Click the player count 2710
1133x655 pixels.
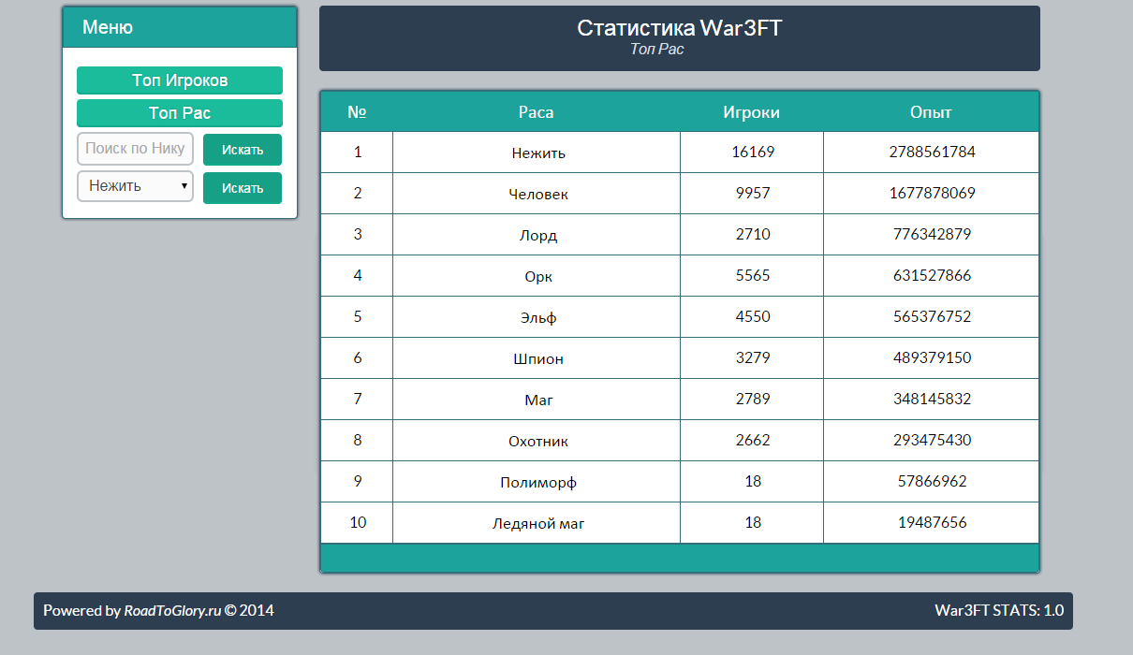click(x=753, y=234)
